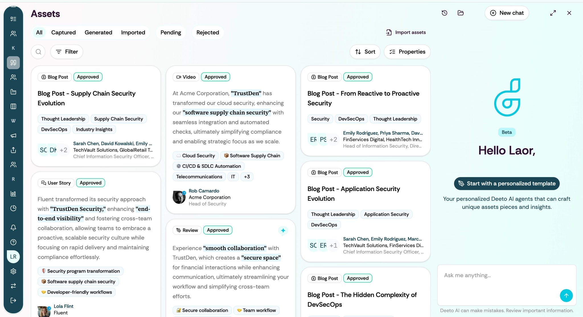Open settings gear in sidebar

[13, 271]
